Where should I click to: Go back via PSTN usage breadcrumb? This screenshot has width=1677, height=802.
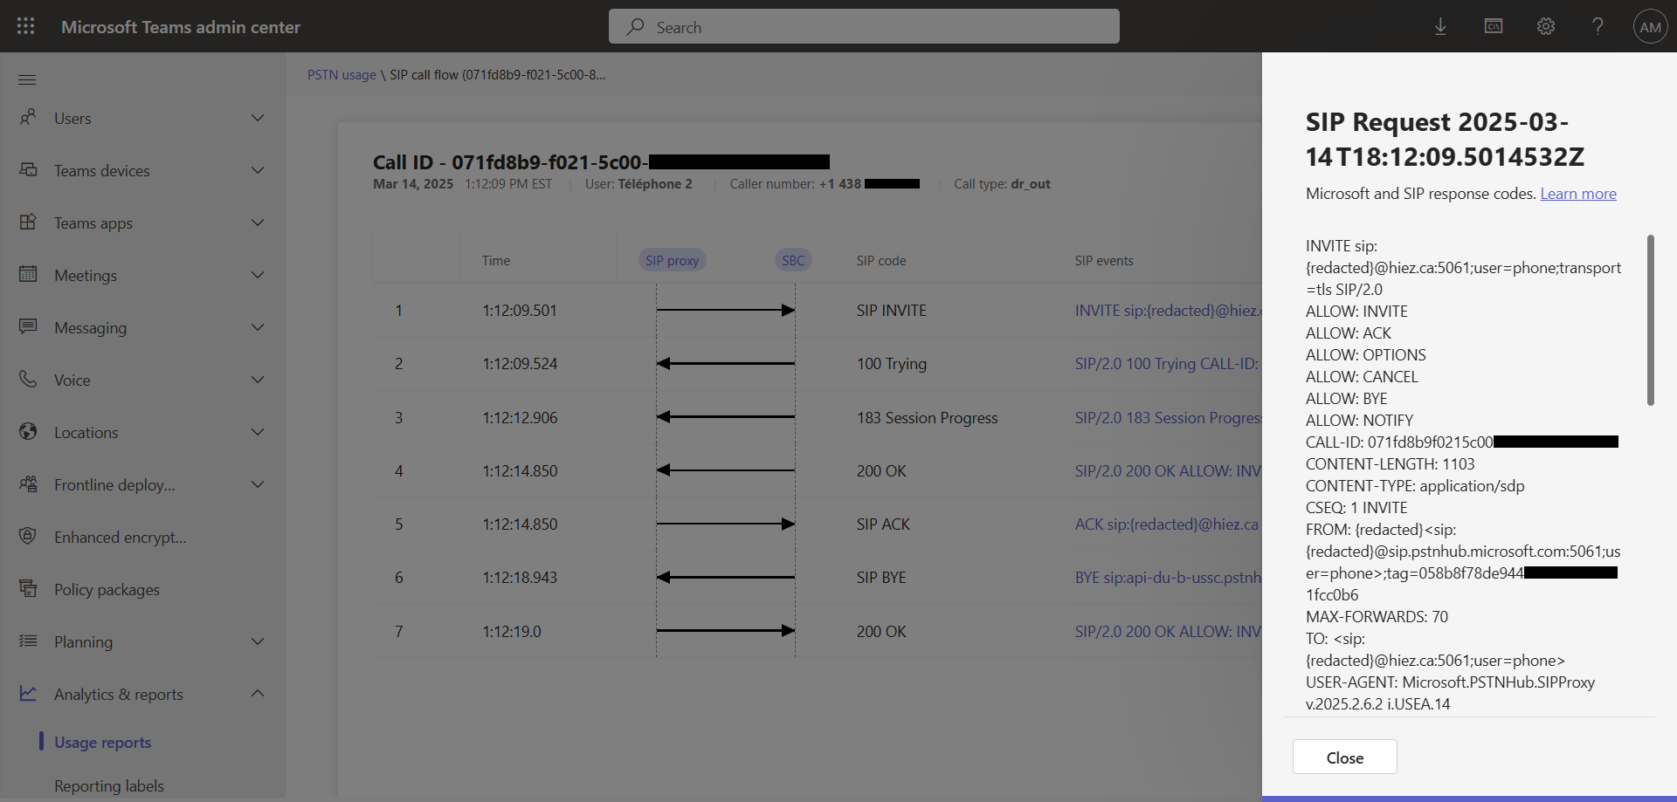(x=342, y=75)
